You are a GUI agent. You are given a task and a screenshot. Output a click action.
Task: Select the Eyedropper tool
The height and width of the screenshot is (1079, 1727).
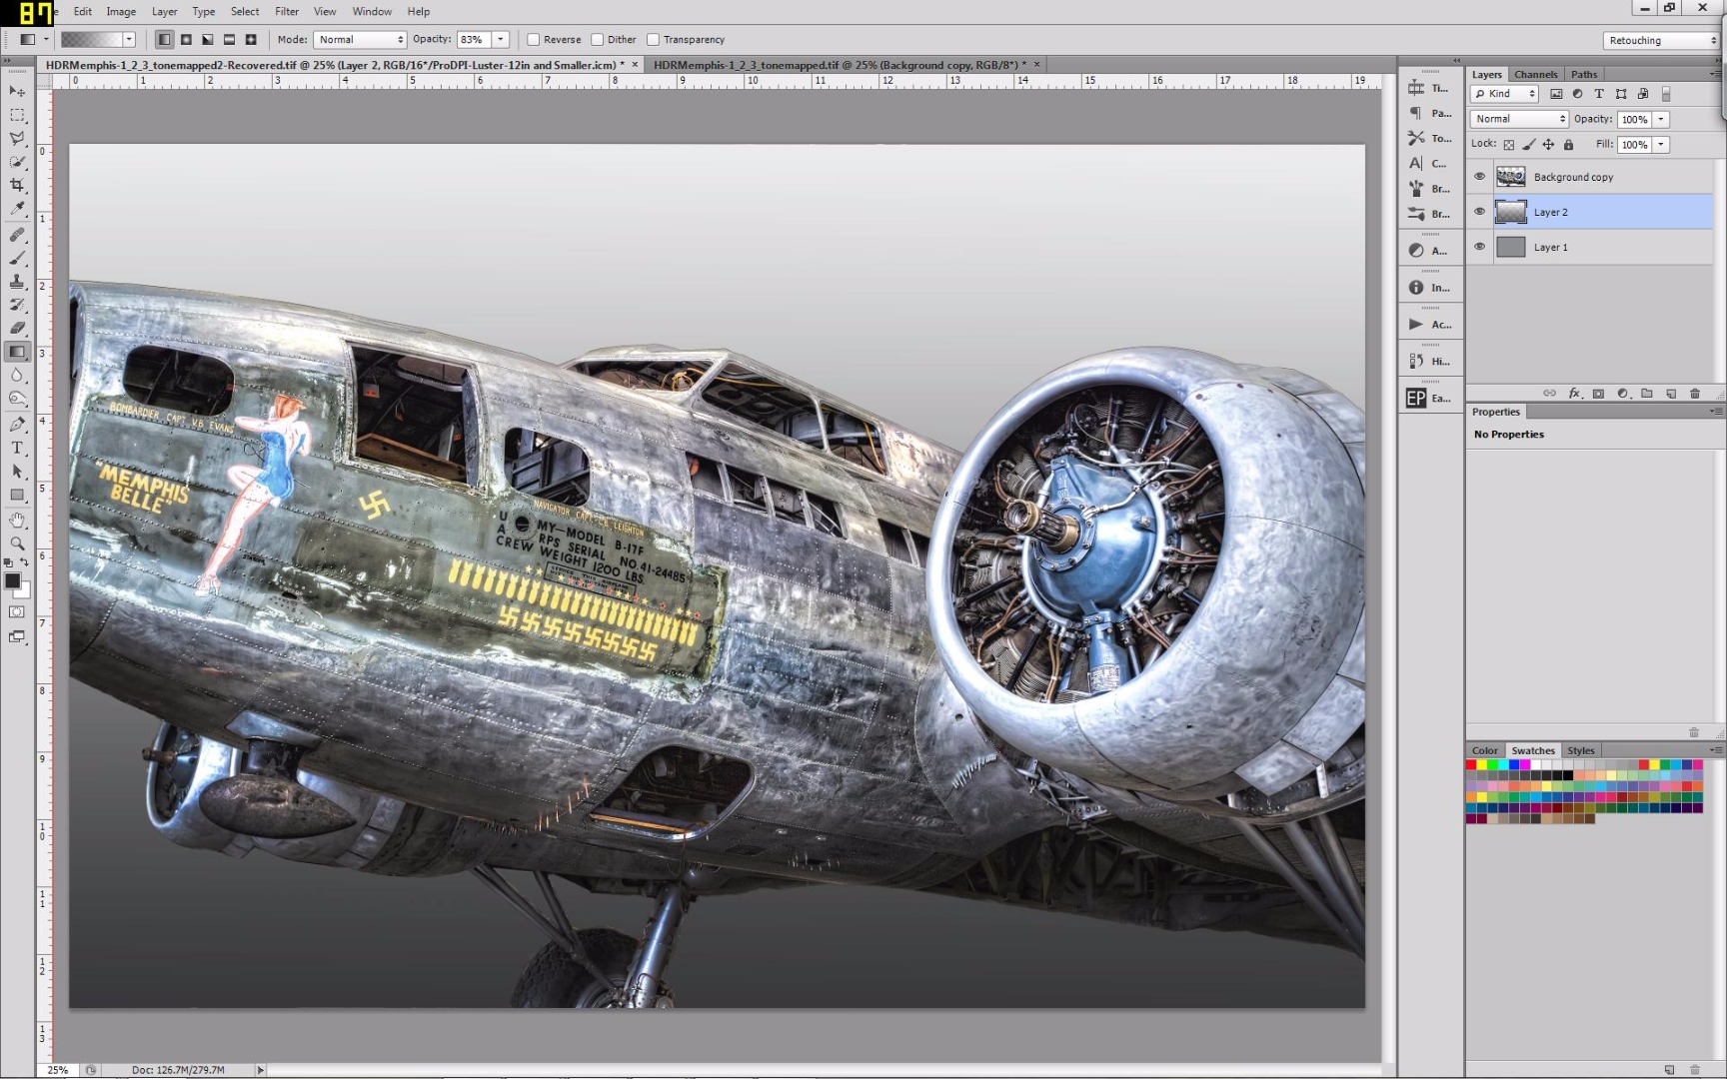pos(17,208)
